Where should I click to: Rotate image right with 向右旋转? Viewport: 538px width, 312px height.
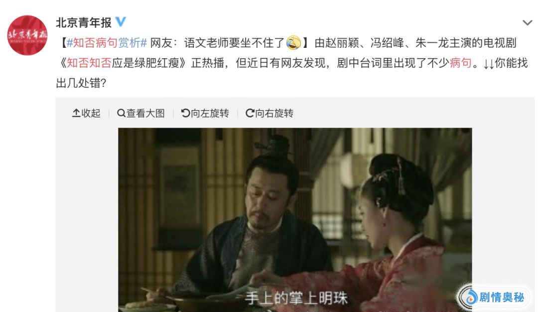tap(269, 113)
